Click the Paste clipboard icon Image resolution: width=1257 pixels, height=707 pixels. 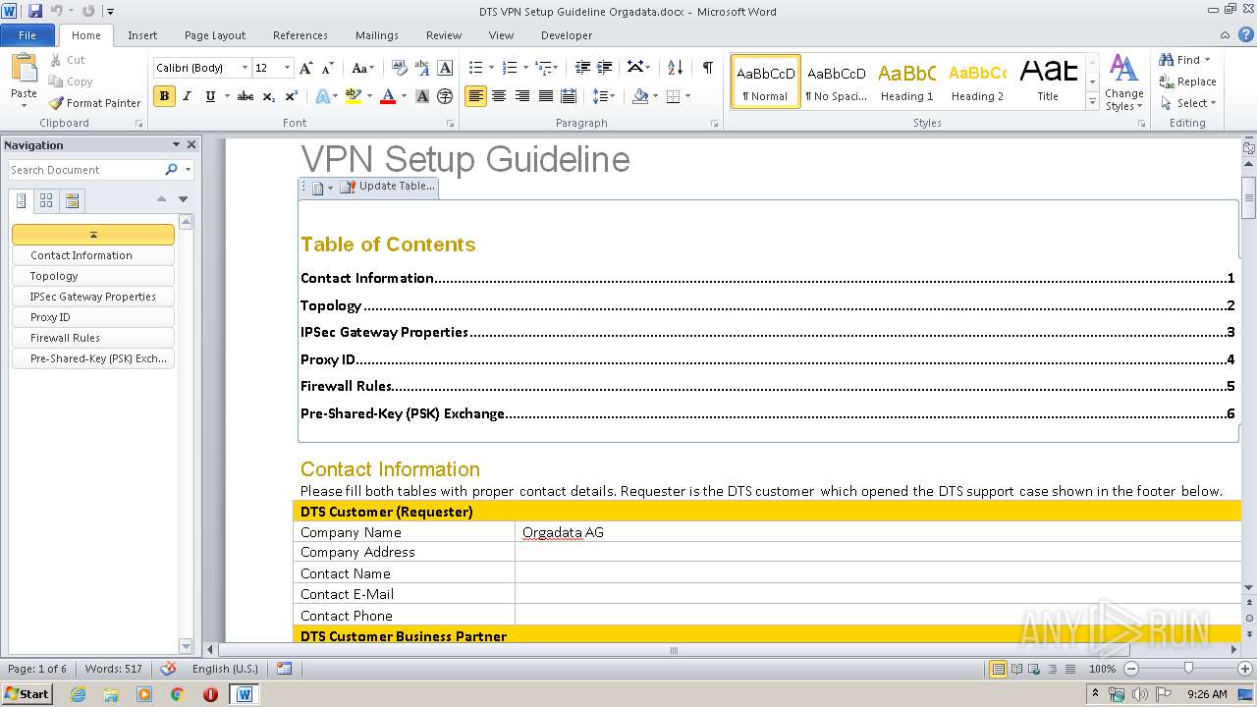click(24, 69)
